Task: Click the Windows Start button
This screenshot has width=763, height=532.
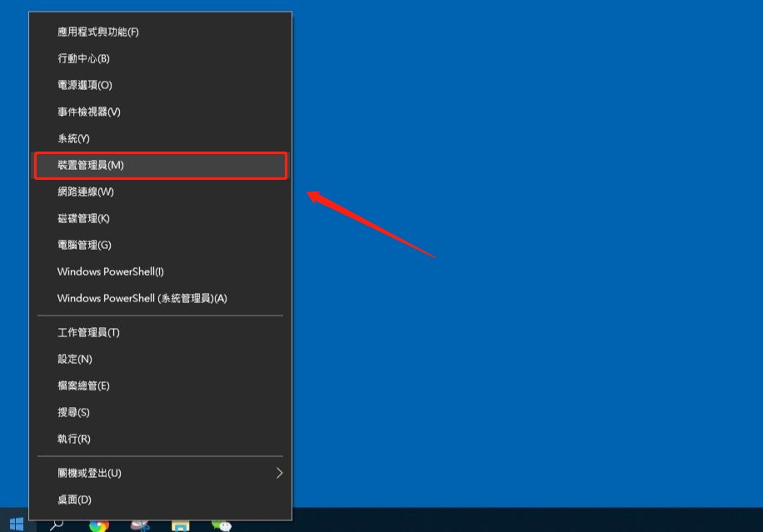Action: point(17,524)
